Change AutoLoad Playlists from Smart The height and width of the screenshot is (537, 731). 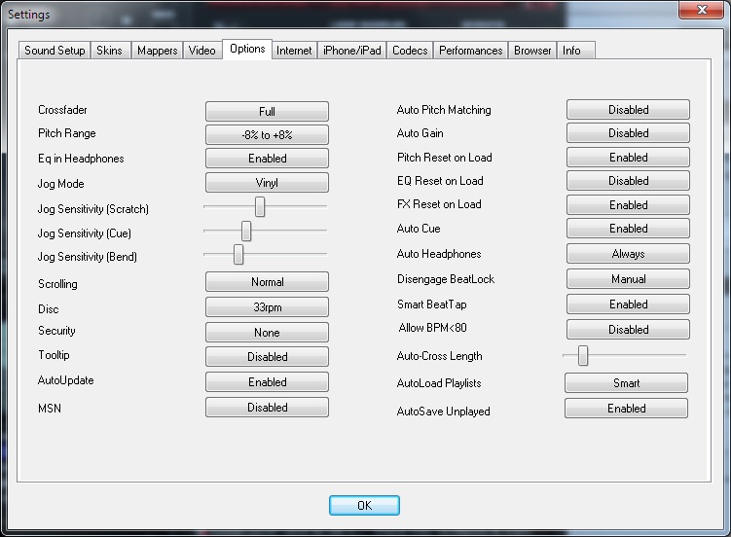tap(626, 383)
